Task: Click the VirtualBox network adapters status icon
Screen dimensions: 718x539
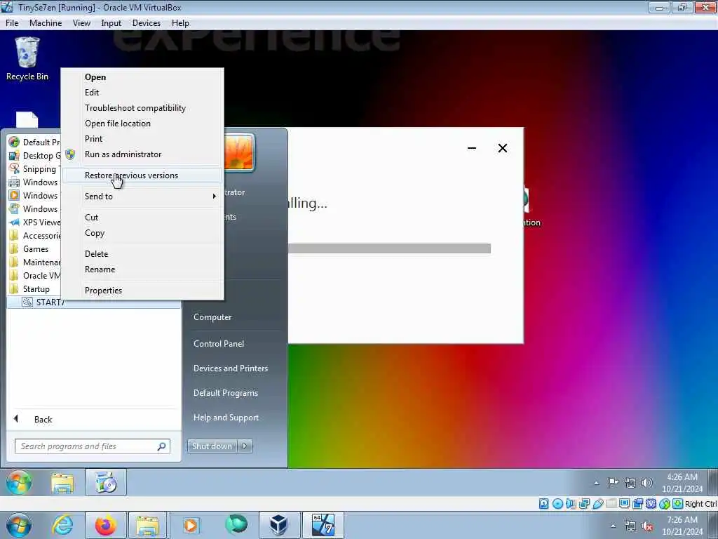Action: (584, 504)
